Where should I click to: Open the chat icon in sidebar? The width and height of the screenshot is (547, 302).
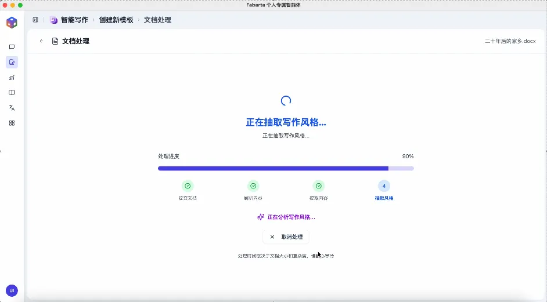tap(12, 47)
